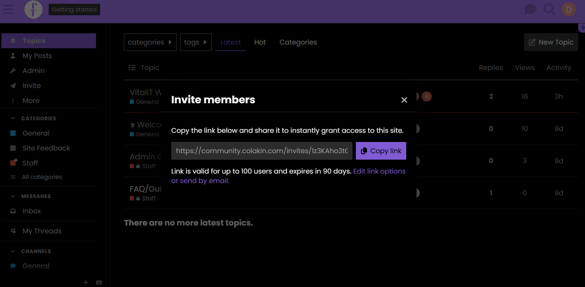585x287 pixels.
Task: Open the chat bubble icon
Action: (x=530, y=10)
